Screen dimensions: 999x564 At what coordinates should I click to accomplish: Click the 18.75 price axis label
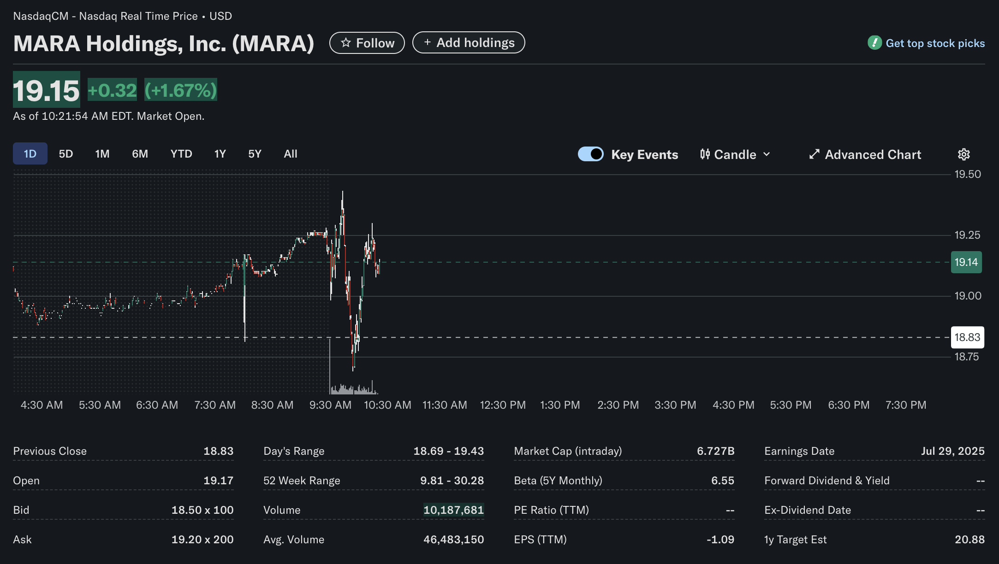click(x=966, y=357)
